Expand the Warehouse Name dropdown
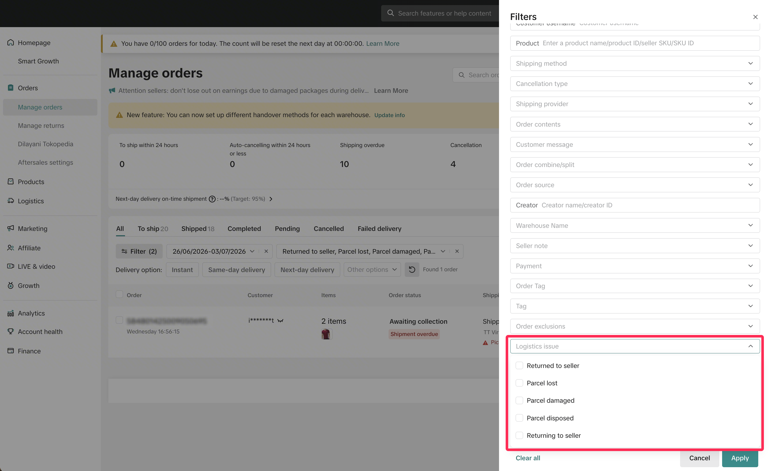Screen dimensions: 769x471 tap(635, 225)
